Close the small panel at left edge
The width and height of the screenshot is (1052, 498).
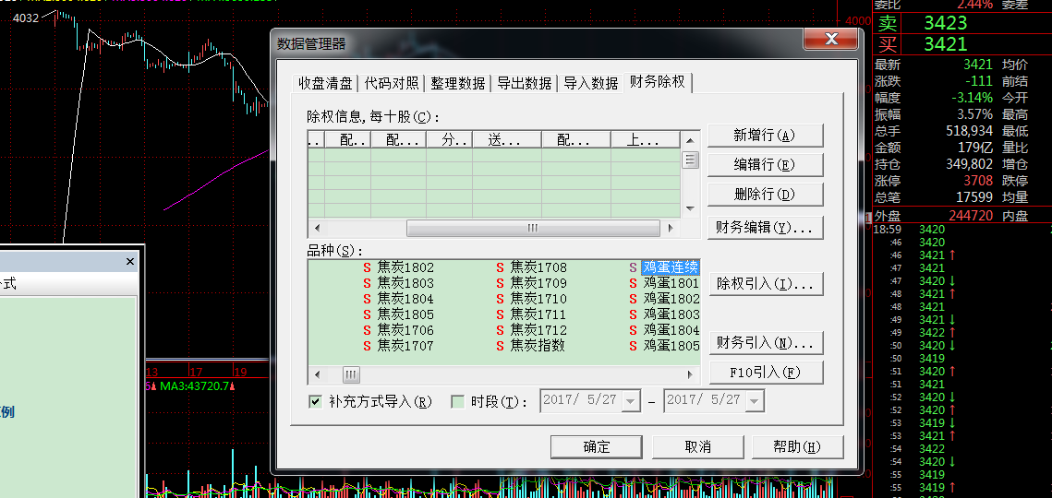click(130, 262)
